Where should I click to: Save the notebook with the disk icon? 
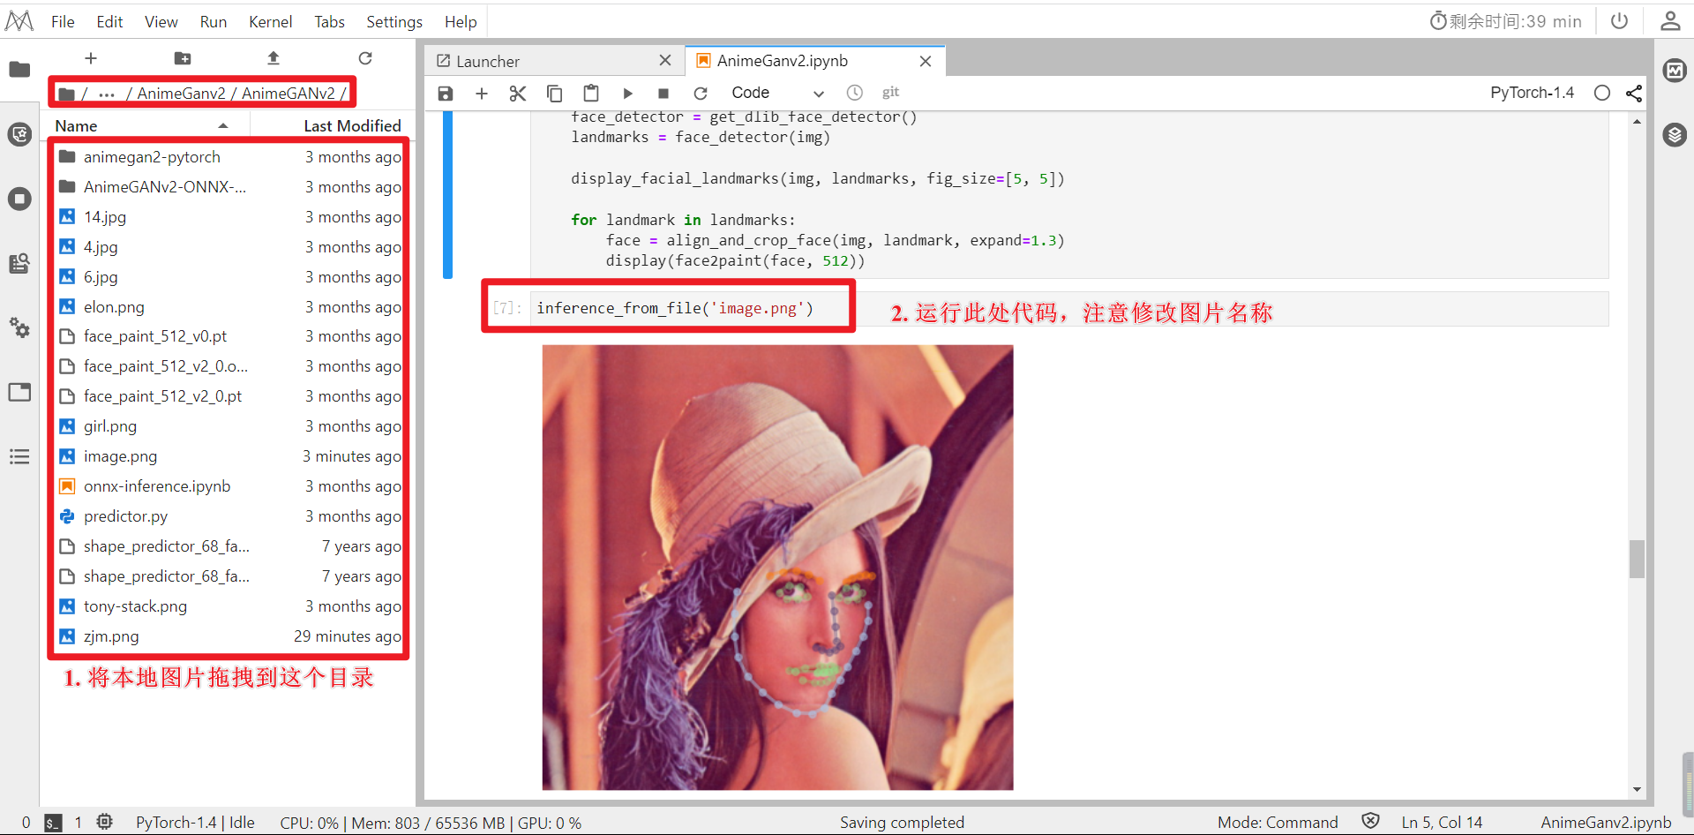[446, 93]
